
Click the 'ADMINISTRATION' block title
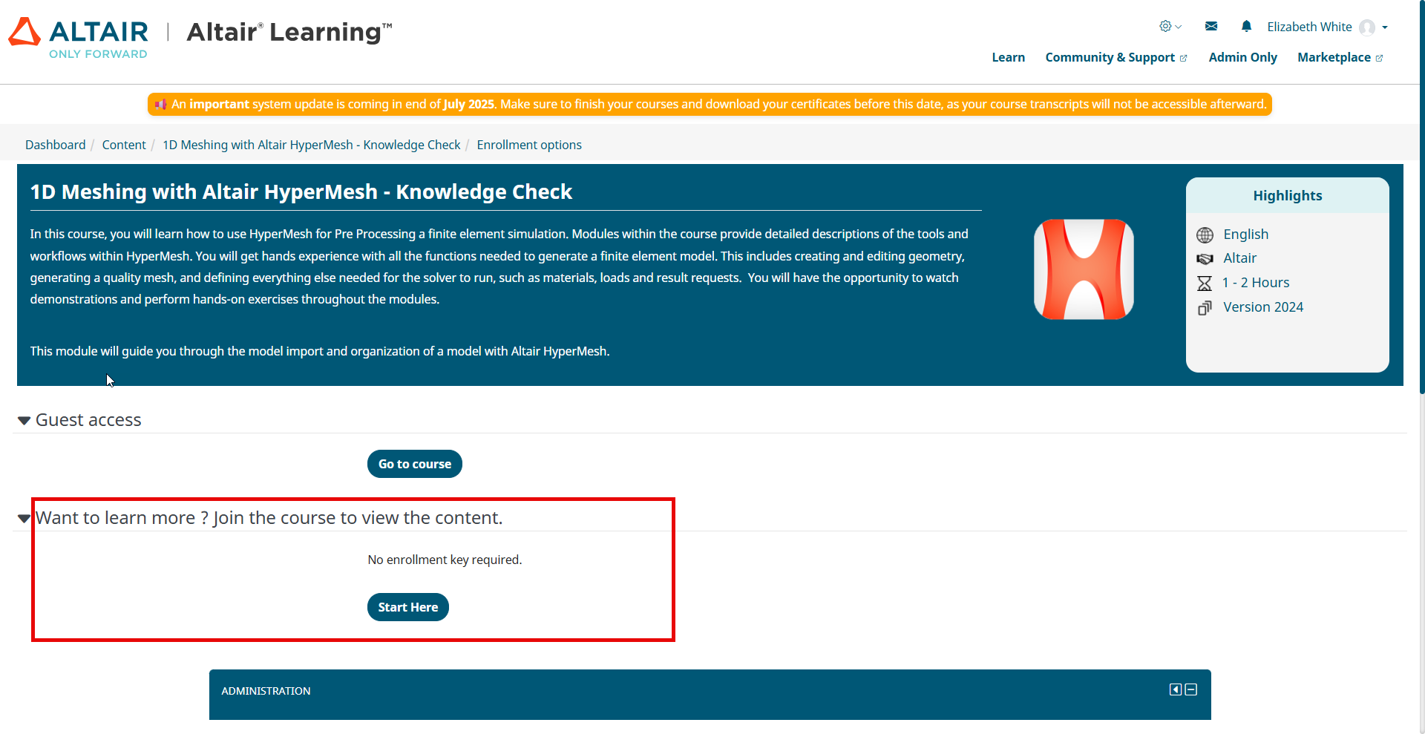(x=266, y=691)
